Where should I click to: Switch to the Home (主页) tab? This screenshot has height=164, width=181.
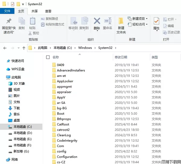pyautogui.click(x=21, y=11)
